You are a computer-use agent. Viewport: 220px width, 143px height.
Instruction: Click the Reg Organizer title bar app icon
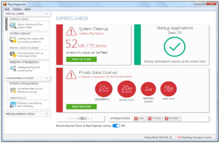[5, 4]
